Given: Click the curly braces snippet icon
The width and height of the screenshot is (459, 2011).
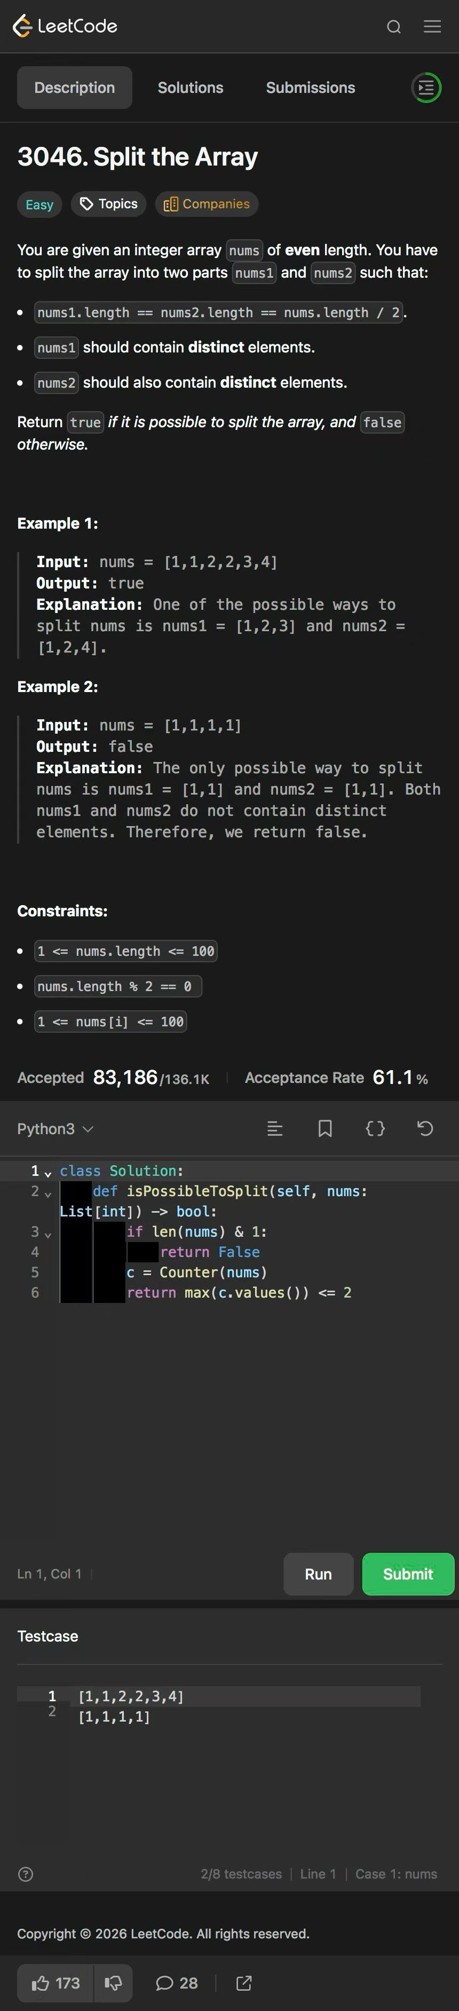Looking at the screenshot, I should click(375, 1128).
